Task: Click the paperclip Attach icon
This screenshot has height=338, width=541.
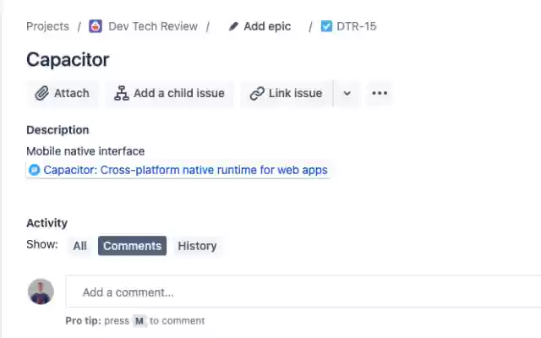Action: (41, 93)
